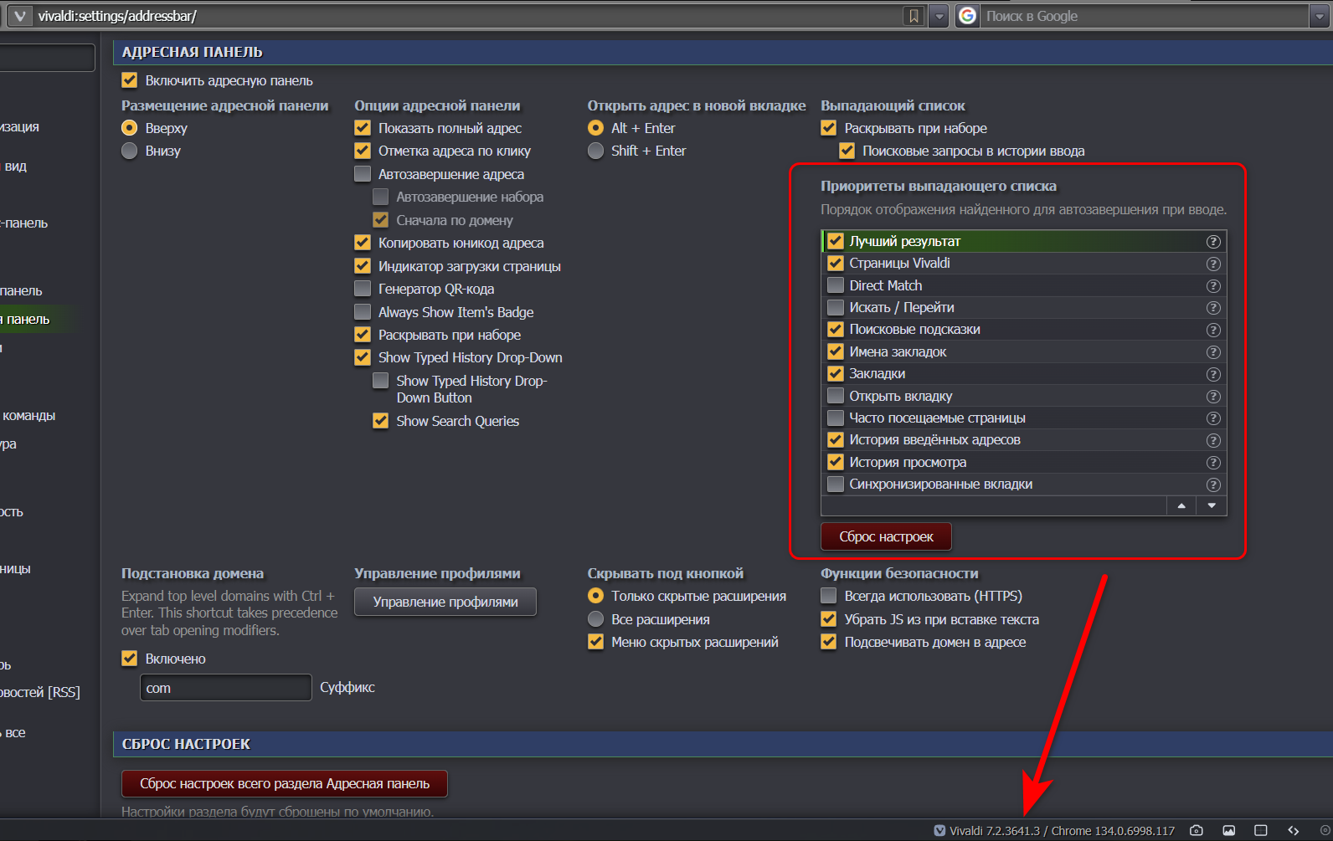The image size is (1333, 841).
Task: Open help for Поисковые подсказки row
Action: point(1212,330)
